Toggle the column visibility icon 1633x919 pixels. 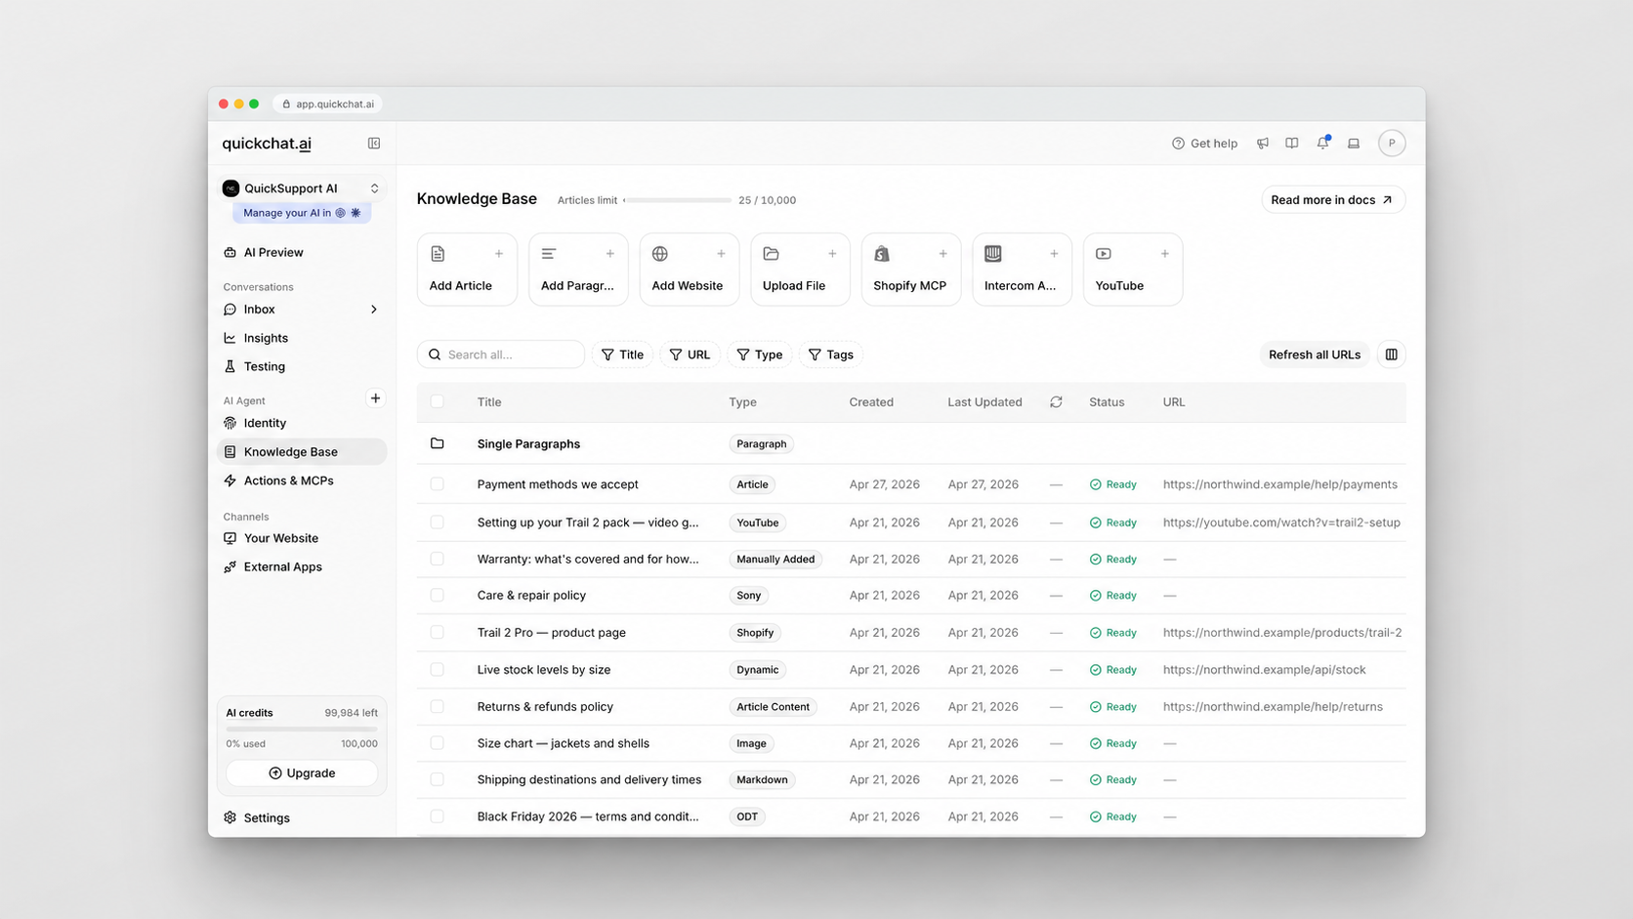pyautogui.click(x=1392, y=355)
